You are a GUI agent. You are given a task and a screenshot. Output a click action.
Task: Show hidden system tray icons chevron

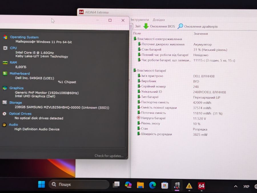(236, 186)
